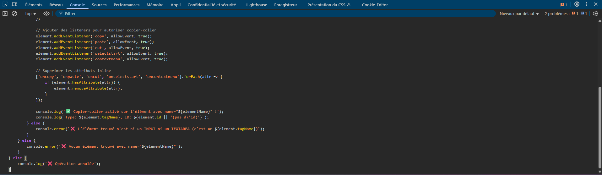Create a live expression with eye icon
The width and height of the screenshot is (602, 175).
point(46,14)
